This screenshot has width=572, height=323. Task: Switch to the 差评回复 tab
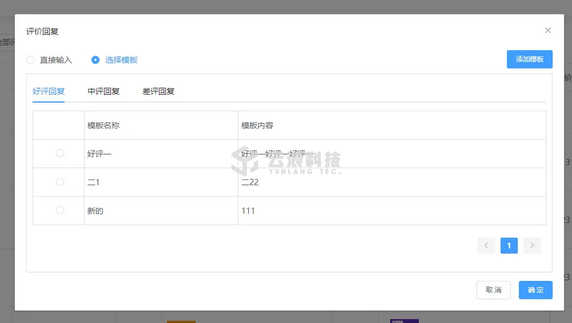pyautogui.click(x=158, y=92)
